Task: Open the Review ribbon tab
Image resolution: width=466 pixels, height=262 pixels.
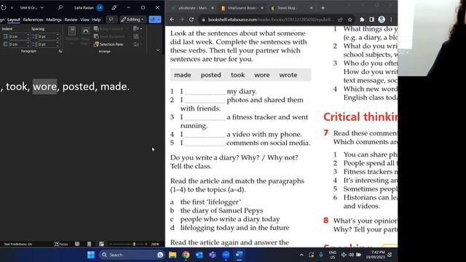Action: [x=71, y=20]
